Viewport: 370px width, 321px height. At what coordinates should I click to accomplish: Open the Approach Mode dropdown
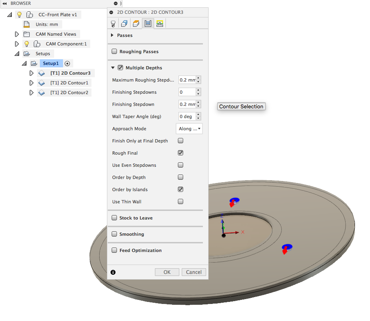click(190, 129)
